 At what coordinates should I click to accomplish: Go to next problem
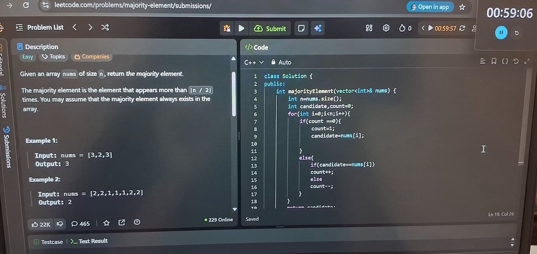click(x=90, y=27)
